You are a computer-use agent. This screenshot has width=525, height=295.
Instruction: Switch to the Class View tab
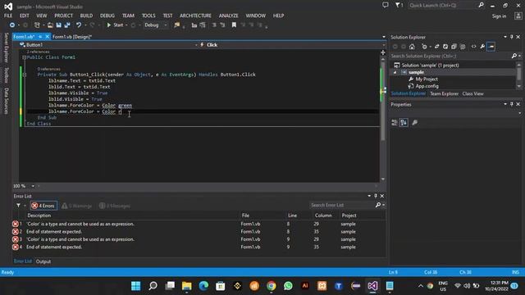472,94
